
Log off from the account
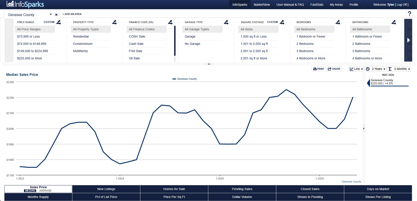(402, 5)
